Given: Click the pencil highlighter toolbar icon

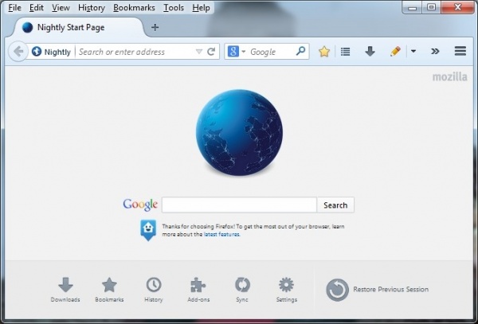Looking at the screenshot, I should coord(395,51).
